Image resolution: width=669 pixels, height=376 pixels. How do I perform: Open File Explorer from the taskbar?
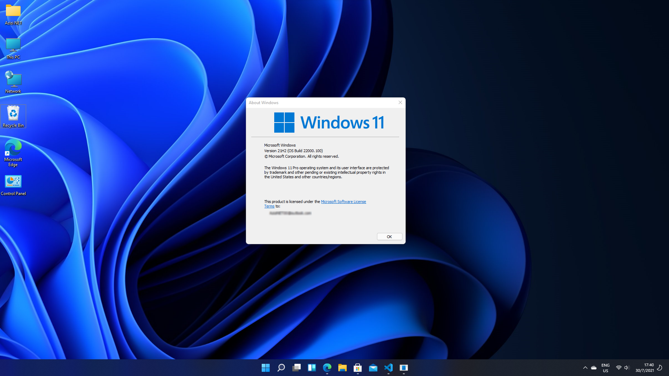[x=343, y=368]
